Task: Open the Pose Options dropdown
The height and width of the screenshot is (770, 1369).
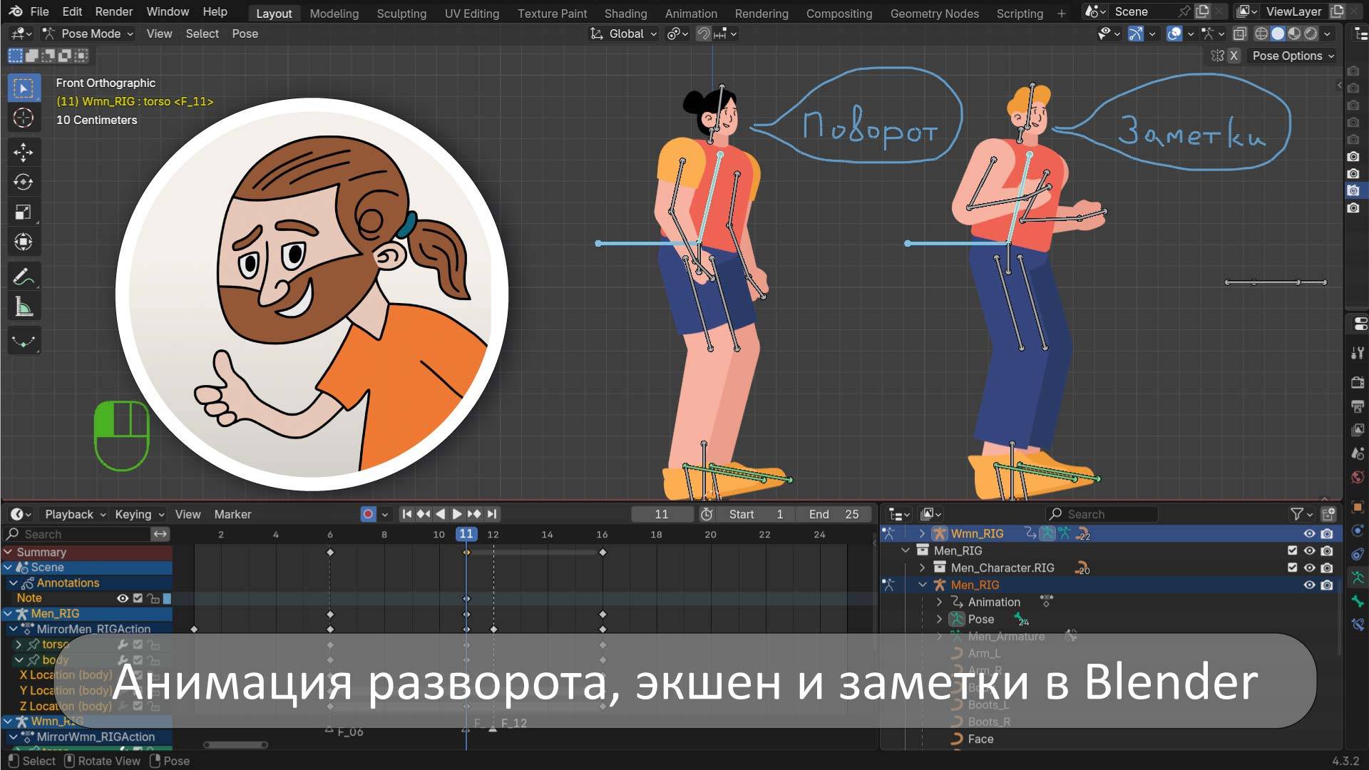Action: [1291, 56]
